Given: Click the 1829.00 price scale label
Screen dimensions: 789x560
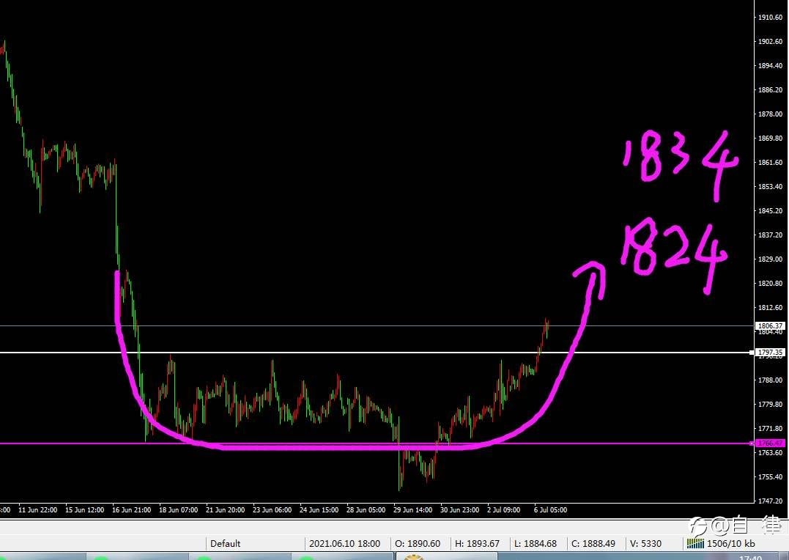Looking at the screenshot, I should tap(771, 259).
